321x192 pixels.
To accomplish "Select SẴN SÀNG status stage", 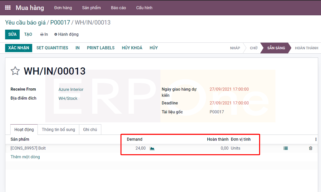I will coord(276,48).
